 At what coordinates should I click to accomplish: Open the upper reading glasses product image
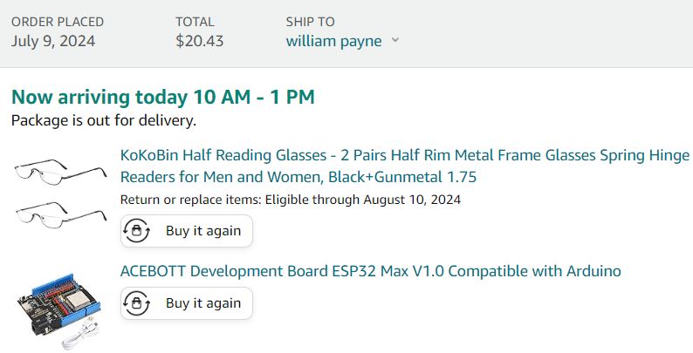pyautogui.click(x=60, y=170)
